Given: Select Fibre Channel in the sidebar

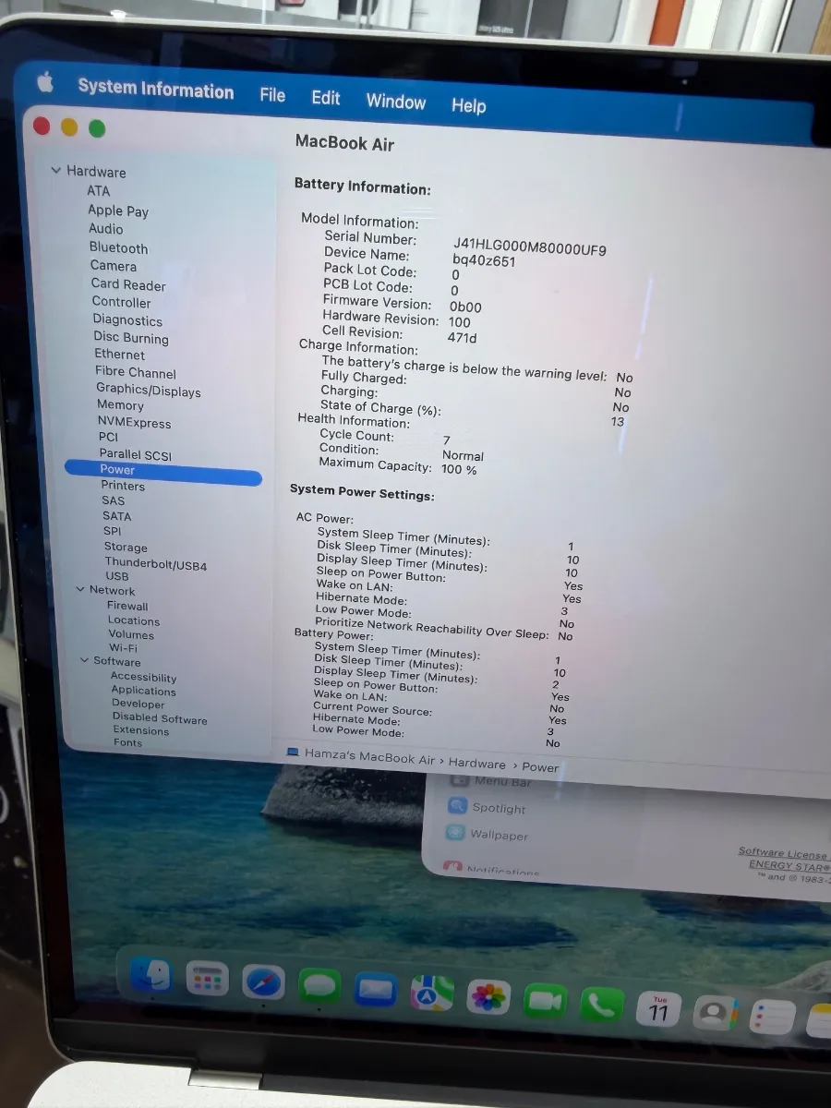Looking at the screenshot, I should (136, 372).
